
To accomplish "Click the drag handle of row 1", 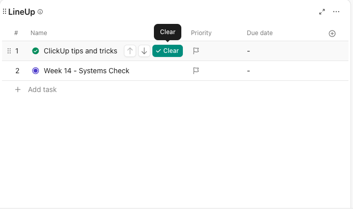I will pos(9,51).
